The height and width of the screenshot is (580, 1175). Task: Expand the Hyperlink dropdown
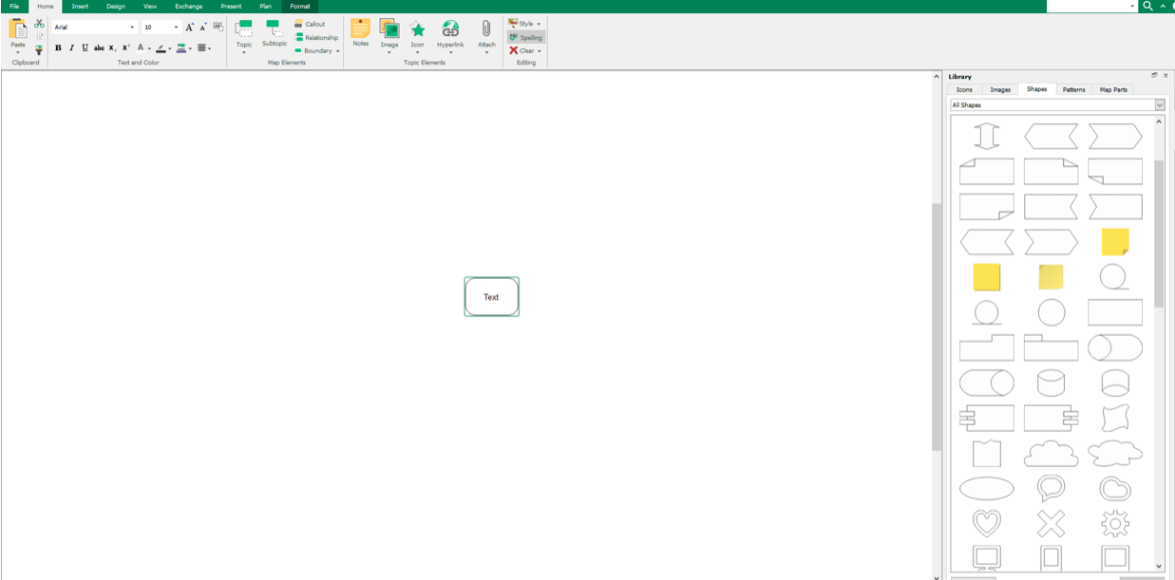(450, 52)
